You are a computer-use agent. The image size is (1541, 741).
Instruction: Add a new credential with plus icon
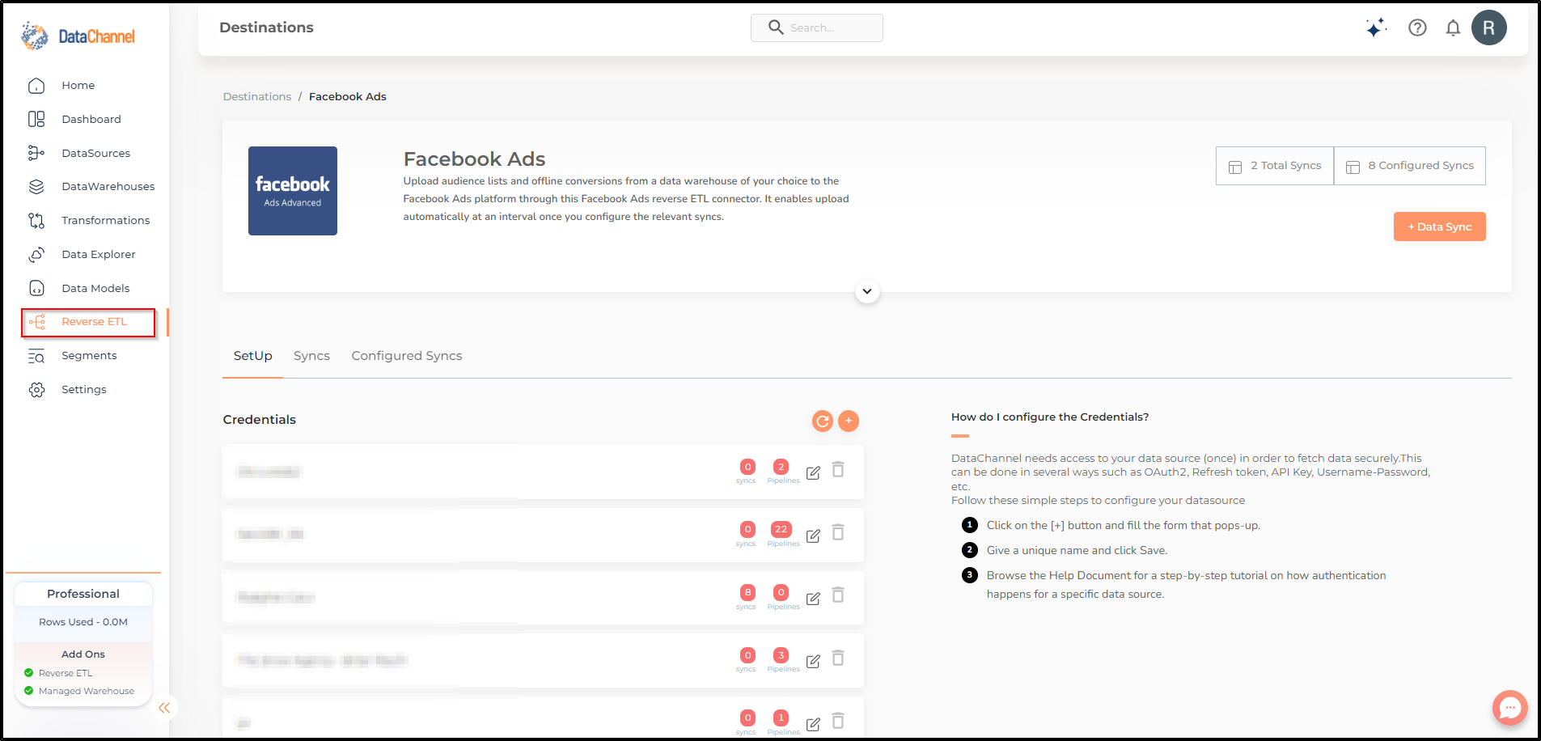click(x=849, y=421)
